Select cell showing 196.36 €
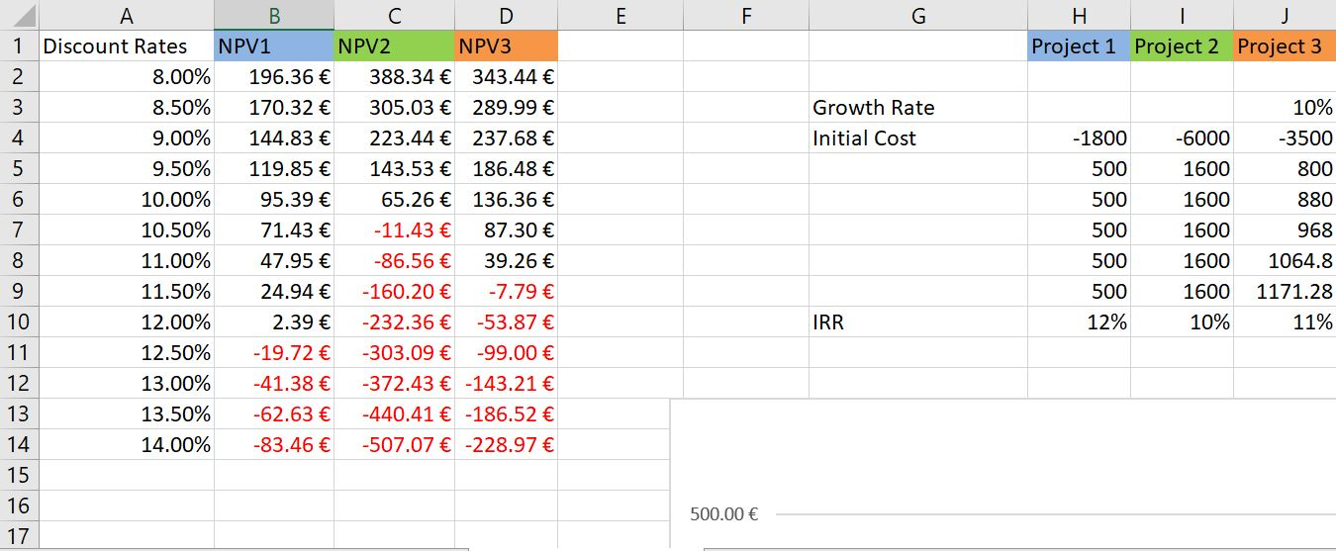 tap(274, 76)
